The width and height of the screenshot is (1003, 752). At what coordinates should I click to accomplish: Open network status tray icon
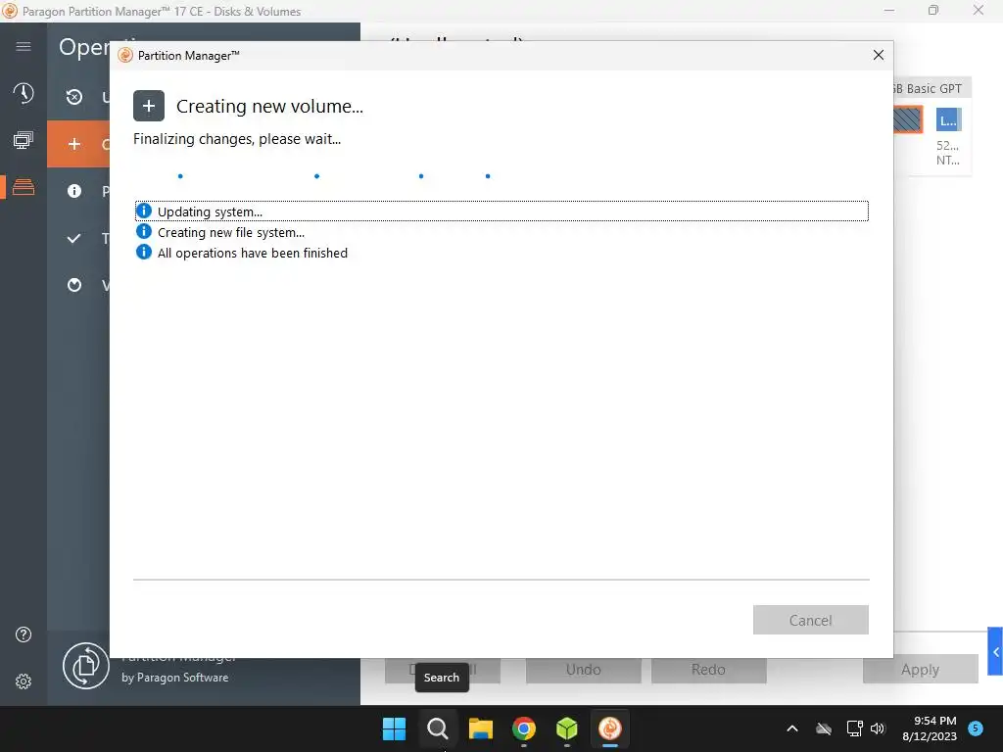click(854, 728)
